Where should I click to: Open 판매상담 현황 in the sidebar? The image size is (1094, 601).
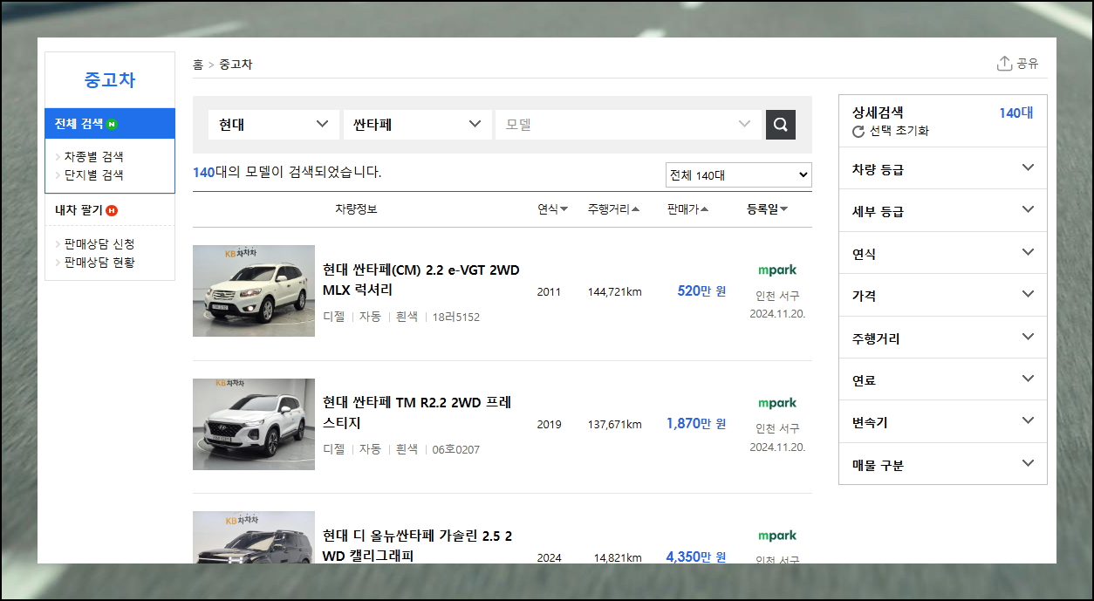99,262
